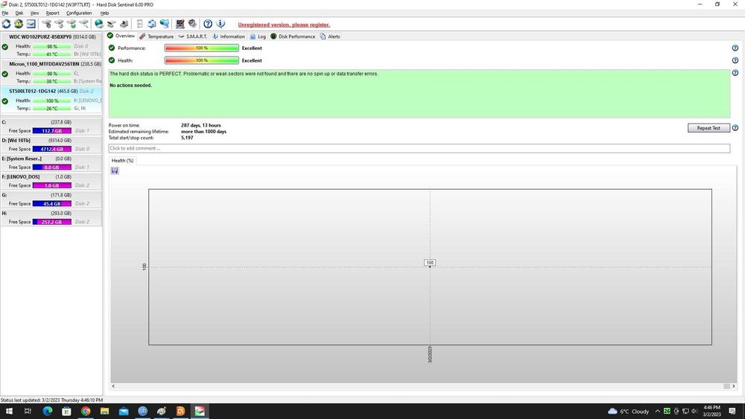Open the Report menu

click(53, 13)
